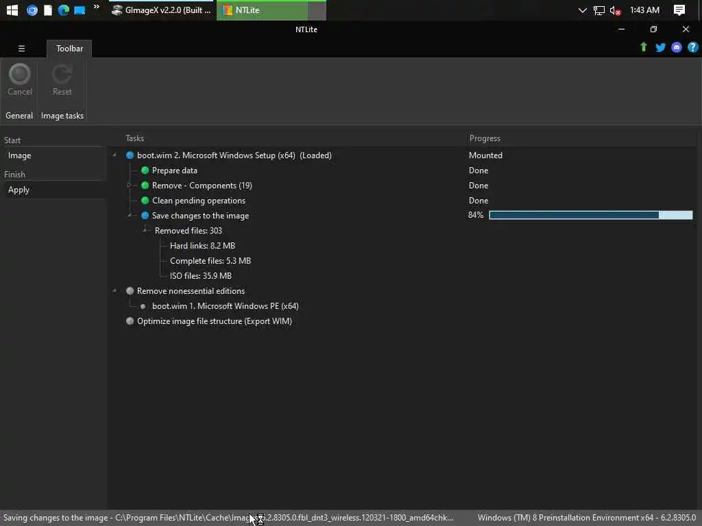Open the network tray icon

tap(598, 10)
